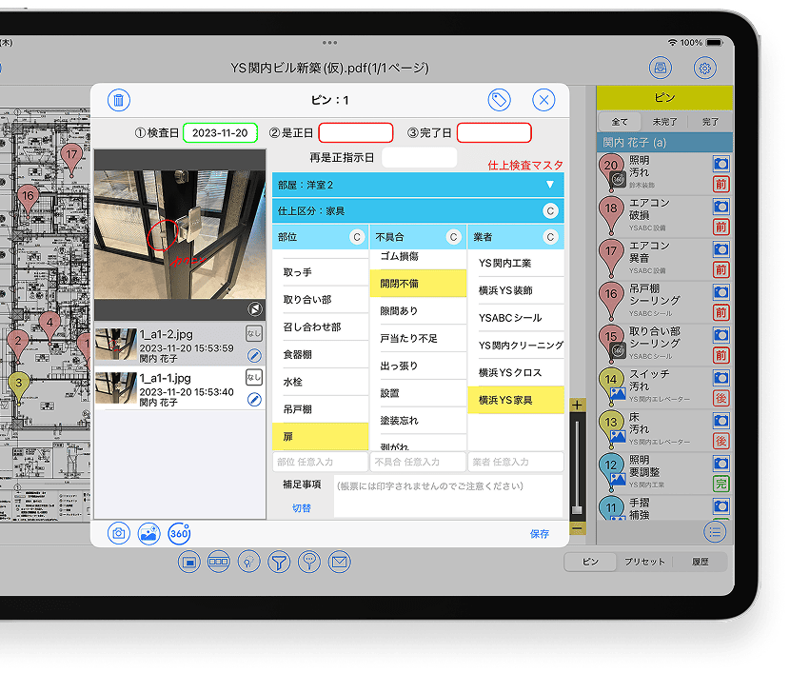Viewport: 790px width, 673px height.
Task: Switch to the プリセット tab
Action: [x=644, y=562]
